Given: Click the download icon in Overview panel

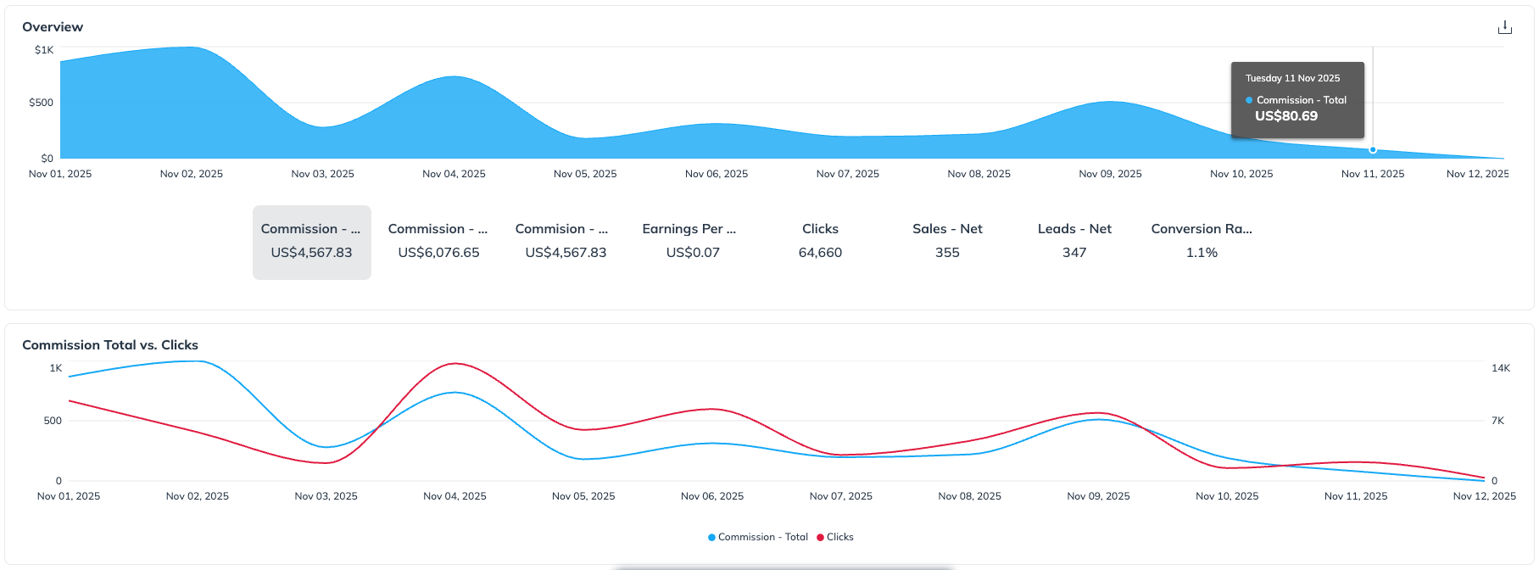Looking at the screenshot, I should (x=1504, y=27).
